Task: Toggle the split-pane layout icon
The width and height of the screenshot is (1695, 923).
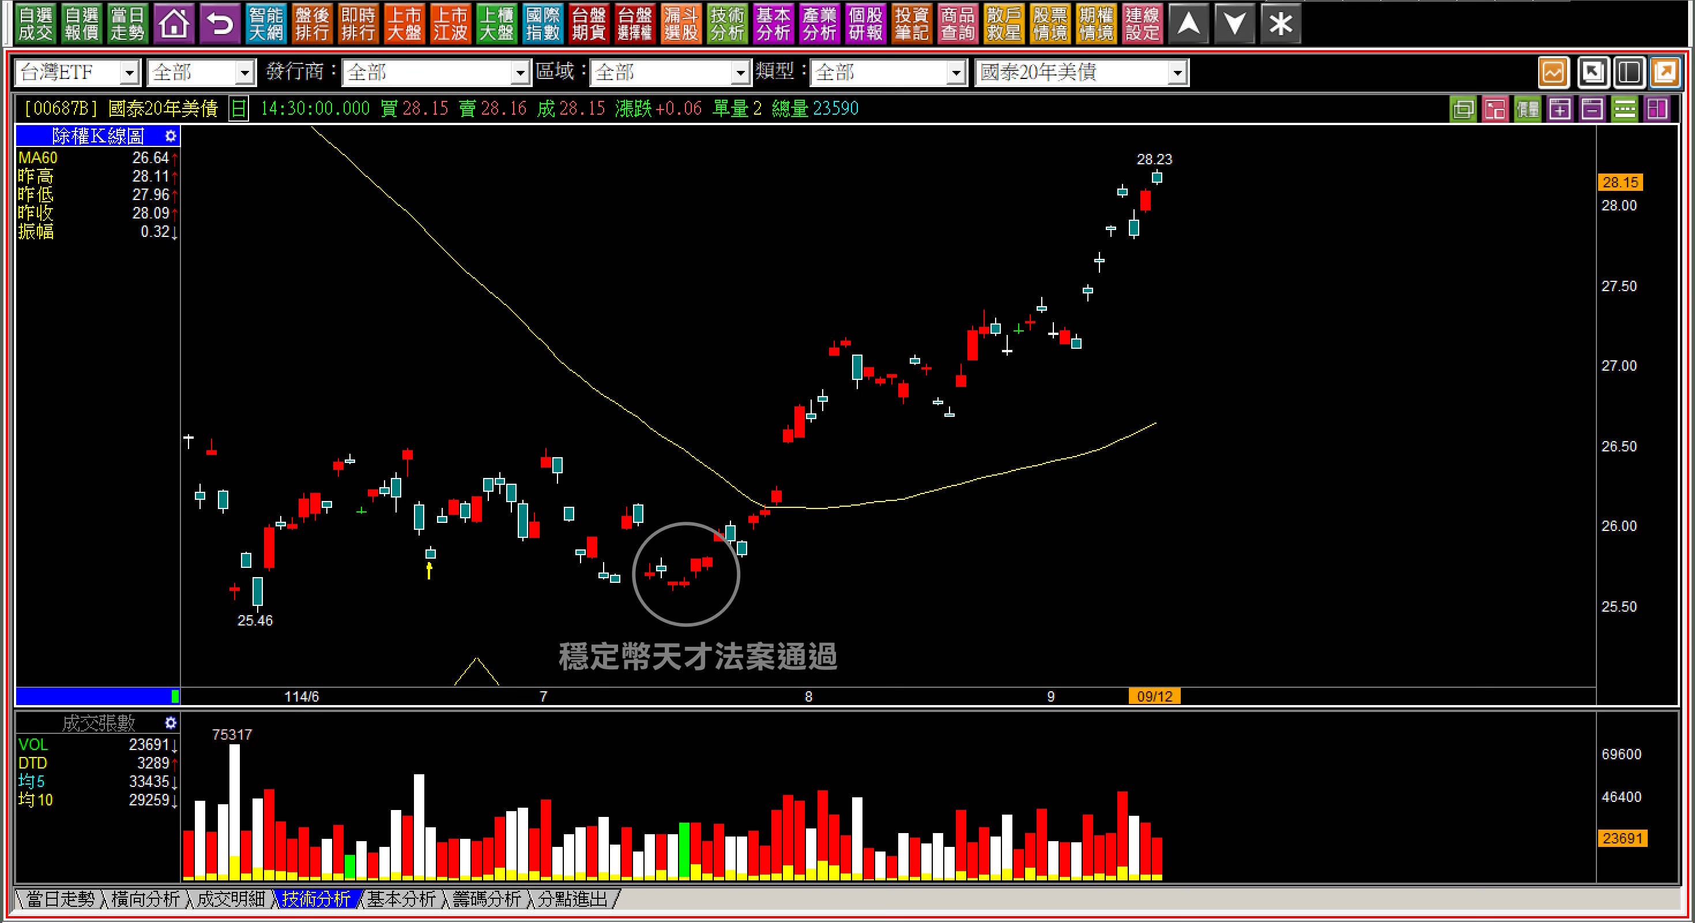Action: pos(1629,73)
